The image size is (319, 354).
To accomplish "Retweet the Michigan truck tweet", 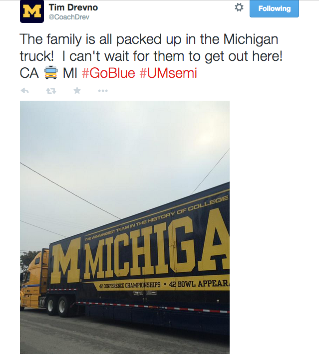I will (x=50, y=91).
